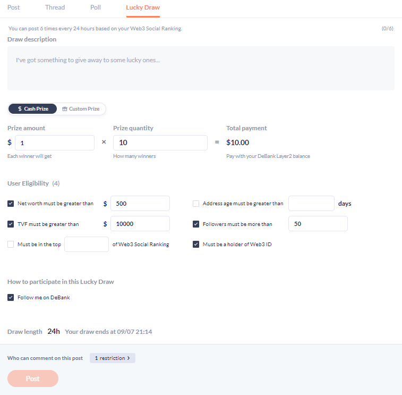Change the 24h draw length value
This screenshot has height=395, width=402.
tap(54, 331)
